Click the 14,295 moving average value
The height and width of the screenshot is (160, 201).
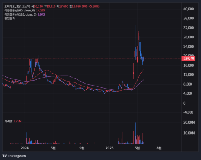pyautogui.click(x=40, y=11)
